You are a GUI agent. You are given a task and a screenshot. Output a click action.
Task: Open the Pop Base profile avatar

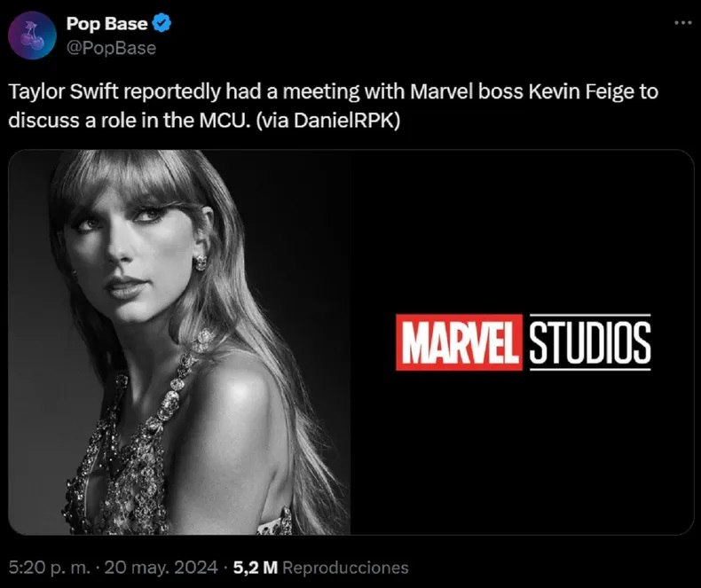pos(31,35)
